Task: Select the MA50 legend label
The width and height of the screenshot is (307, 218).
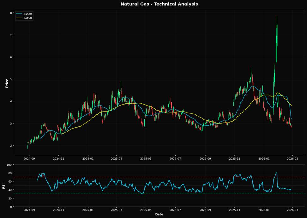Action: tap(28, 18)
